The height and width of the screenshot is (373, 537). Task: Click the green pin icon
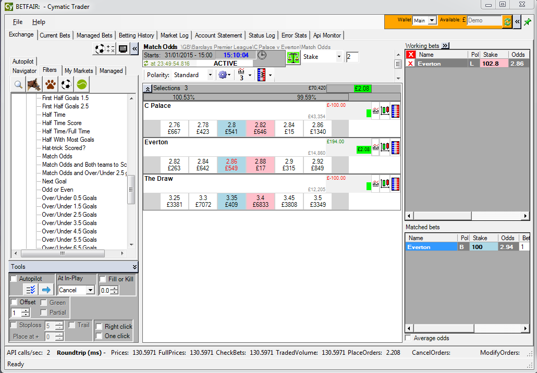coord(528,22)
